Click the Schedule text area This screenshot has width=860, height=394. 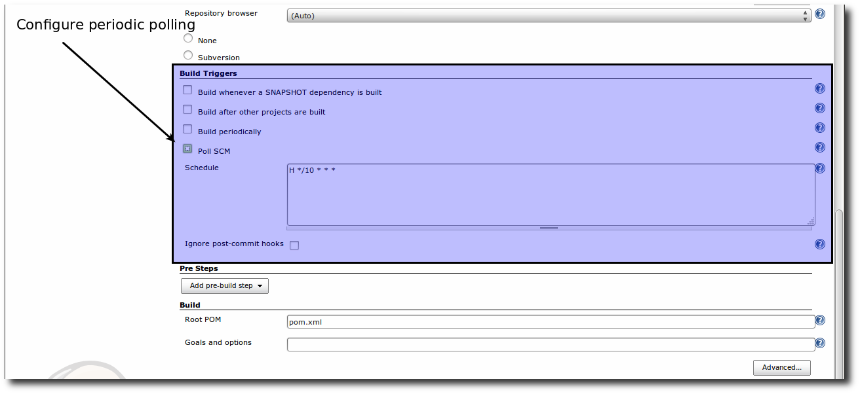(549, 194)
